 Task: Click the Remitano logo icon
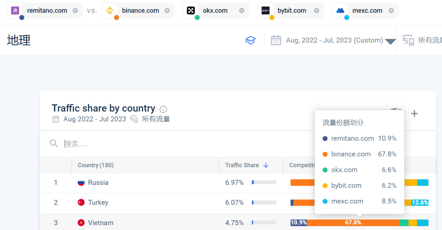[x=15, y=11]
